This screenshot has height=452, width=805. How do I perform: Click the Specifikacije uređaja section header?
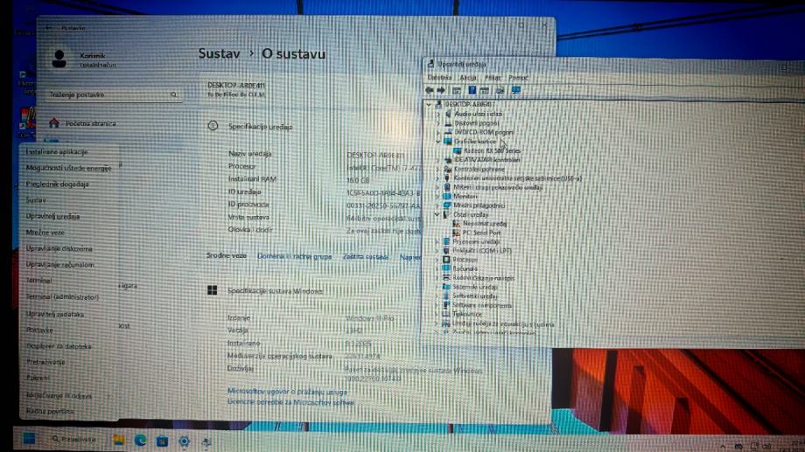coord(260,127)
